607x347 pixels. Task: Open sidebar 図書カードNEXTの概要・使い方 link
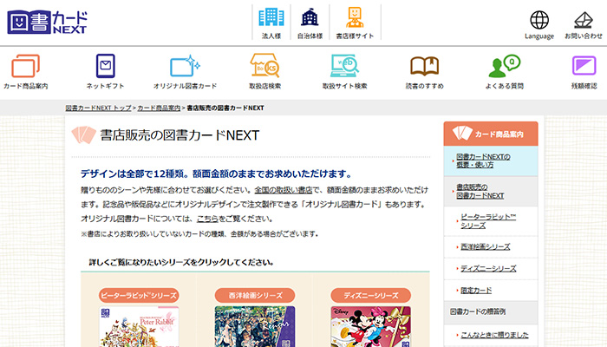tap(483, 160)
